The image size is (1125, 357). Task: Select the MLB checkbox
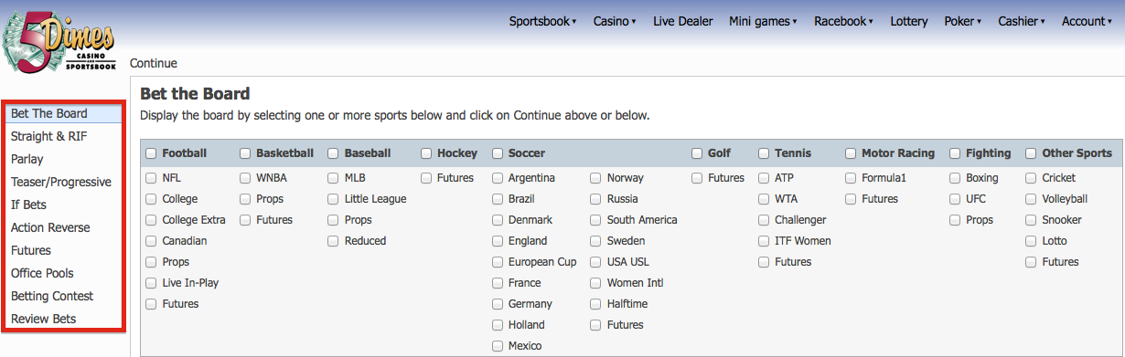tap(333, 178)
